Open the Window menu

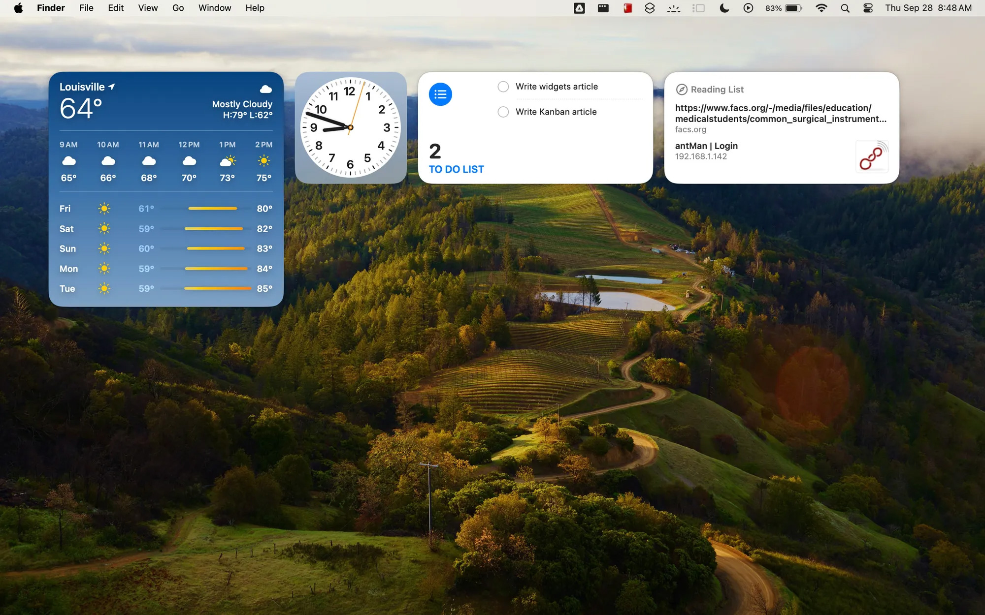click(215, 8)
